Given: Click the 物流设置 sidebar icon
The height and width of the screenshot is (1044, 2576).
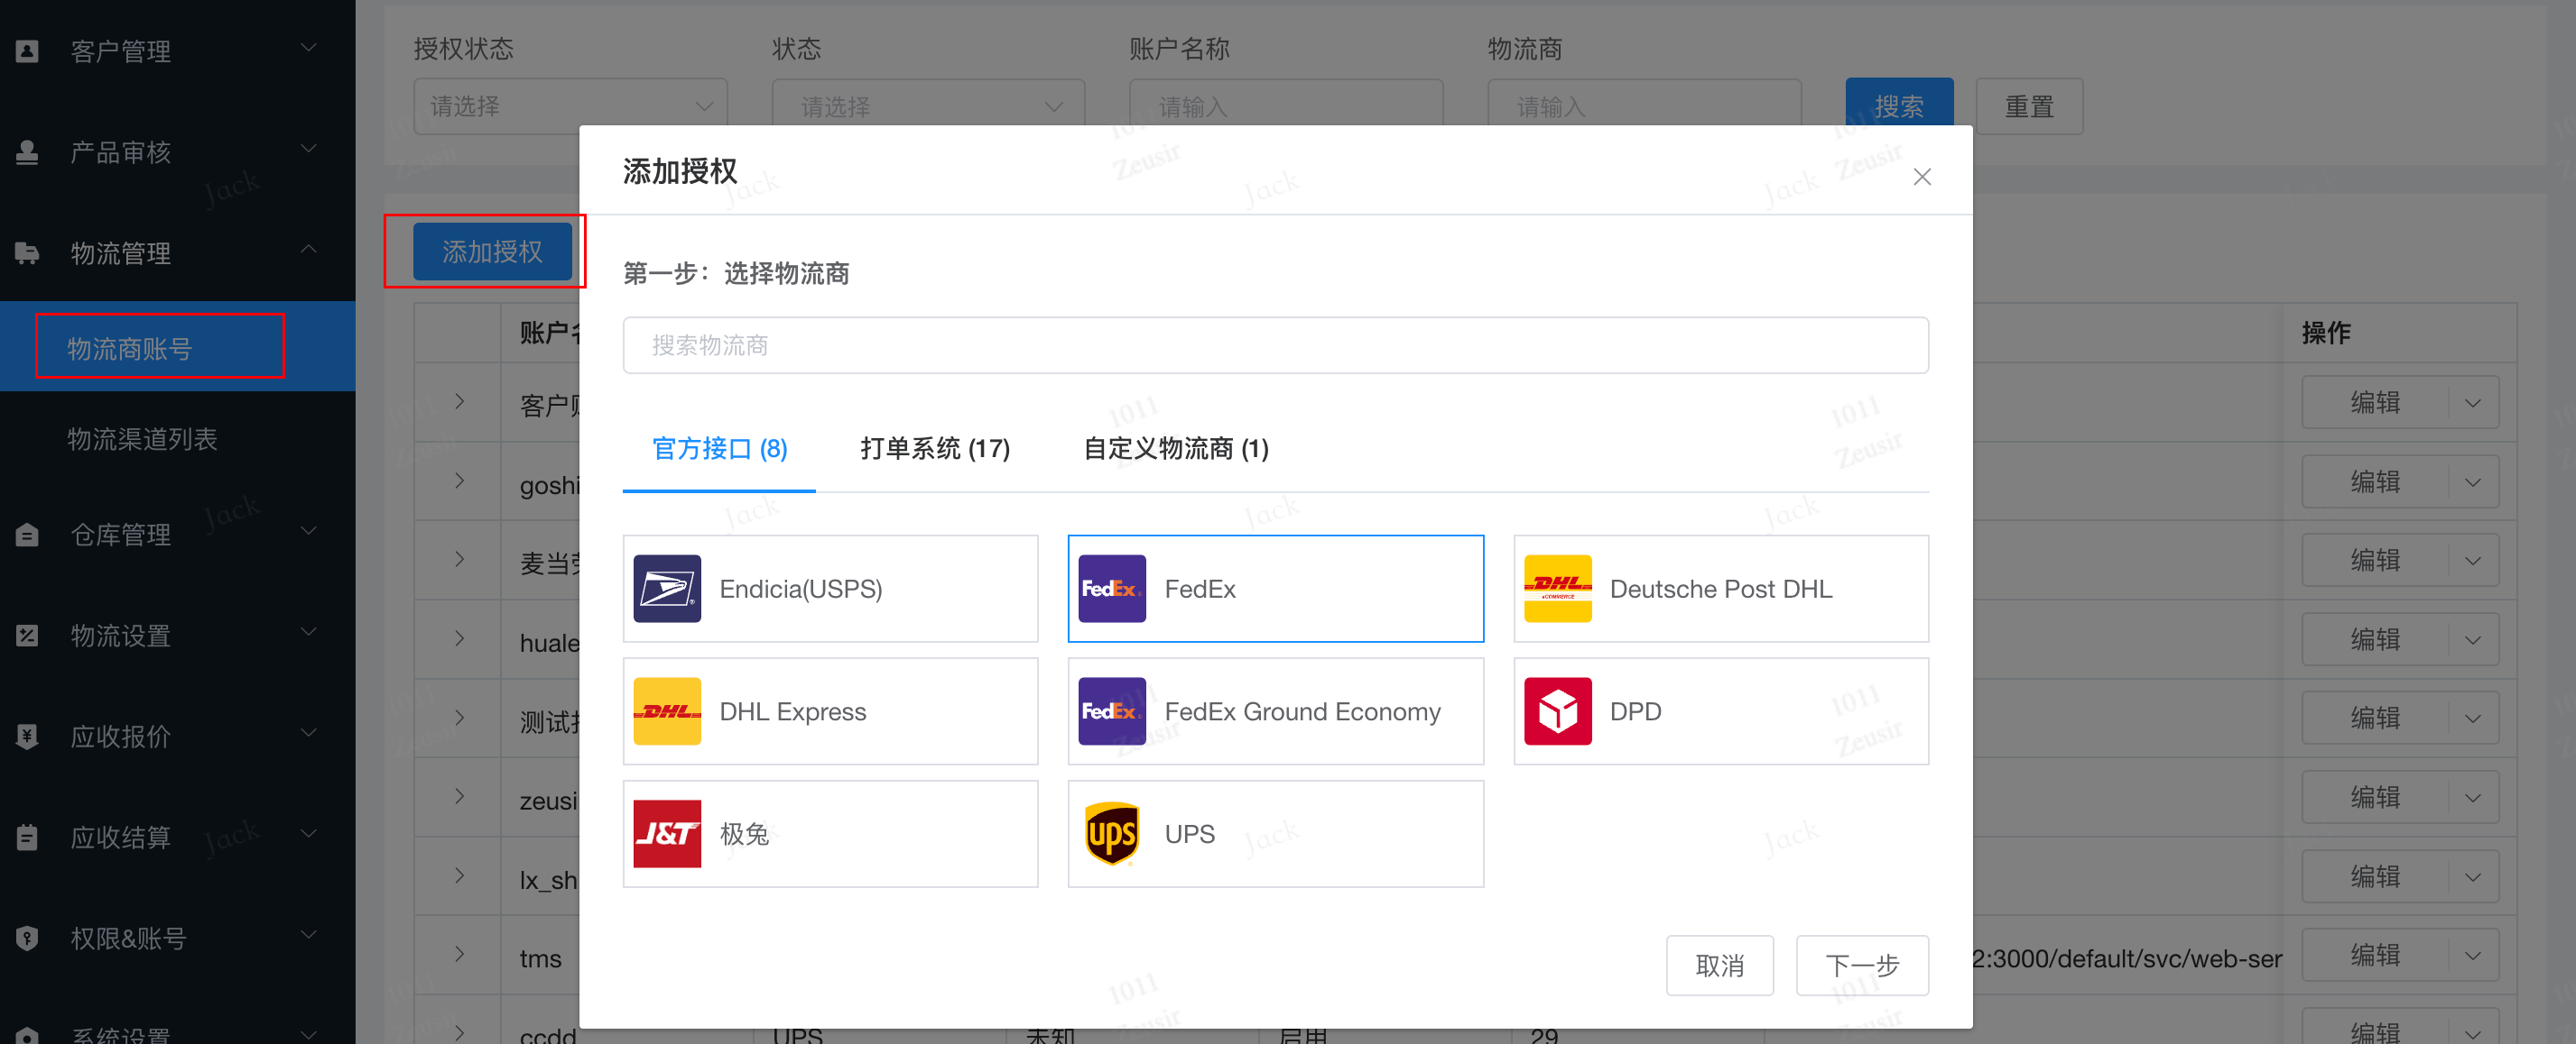Looking at the screenshot, I should pos(28,636).
